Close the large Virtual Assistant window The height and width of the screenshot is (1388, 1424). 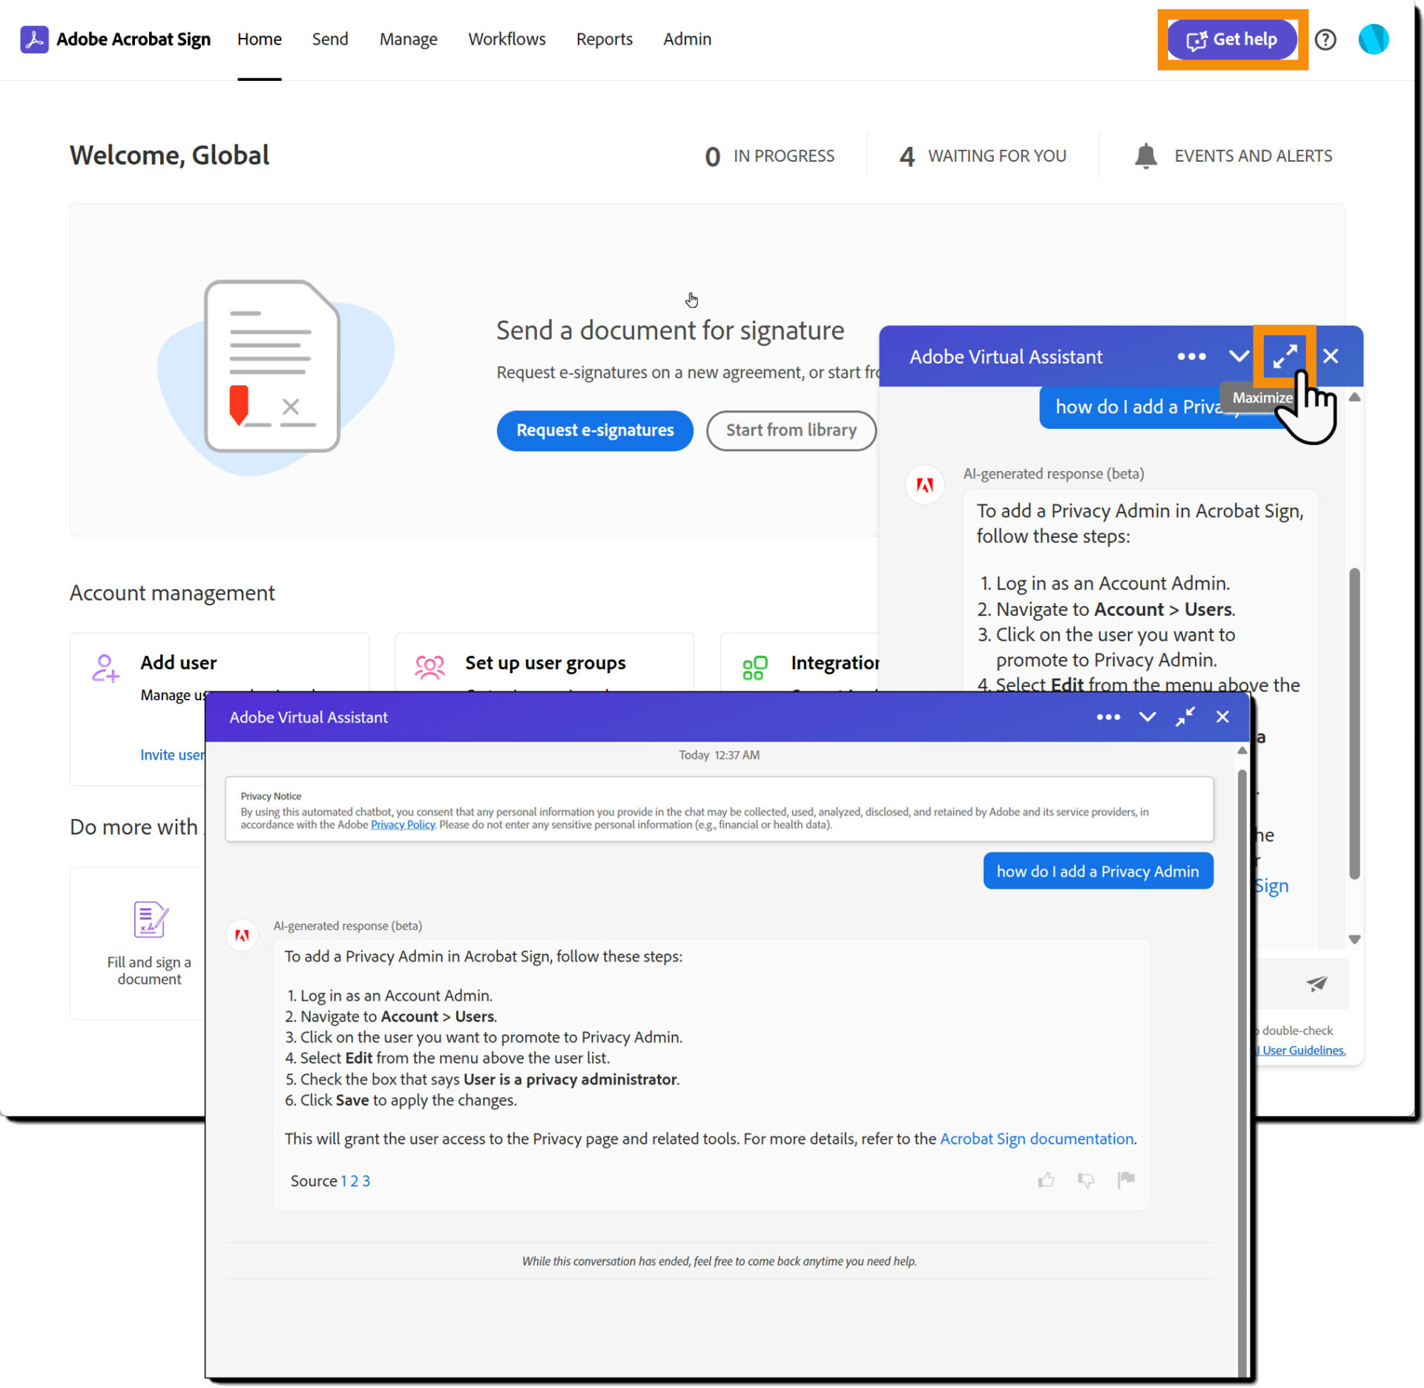point(1222,717)
